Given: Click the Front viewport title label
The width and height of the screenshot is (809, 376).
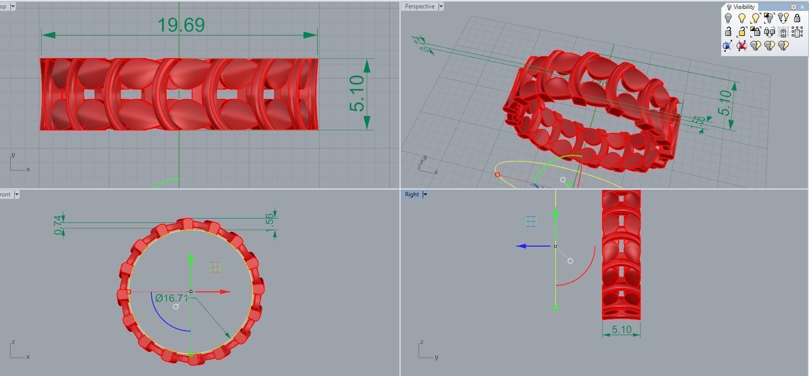Looking at the screenshot, I should (5, 194).
